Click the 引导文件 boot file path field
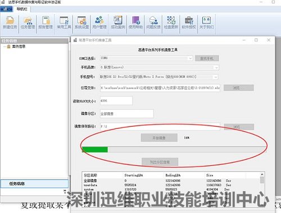Viewport: 281px width, 213px height. click(160, 88)
